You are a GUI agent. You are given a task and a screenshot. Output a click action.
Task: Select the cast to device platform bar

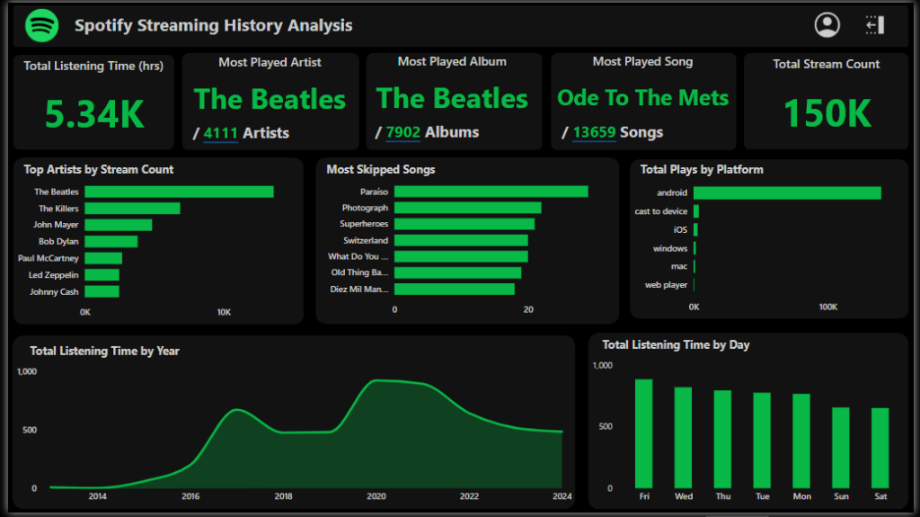coord(696,211)
